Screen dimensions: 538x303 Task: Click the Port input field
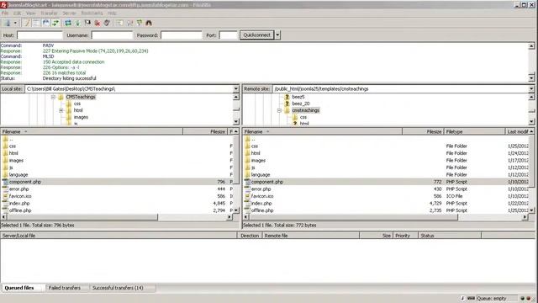(228, 35)
